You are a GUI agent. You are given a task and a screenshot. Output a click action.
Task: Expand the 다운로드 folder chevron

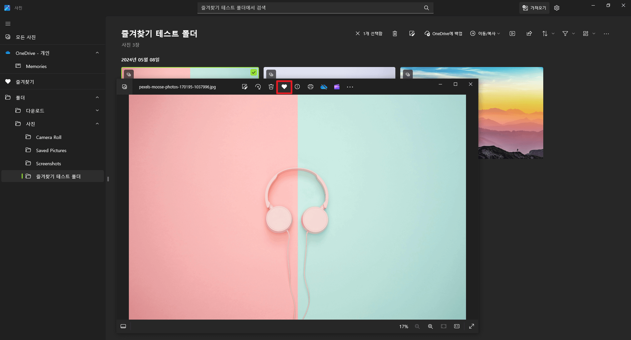(x=97, y=111)
